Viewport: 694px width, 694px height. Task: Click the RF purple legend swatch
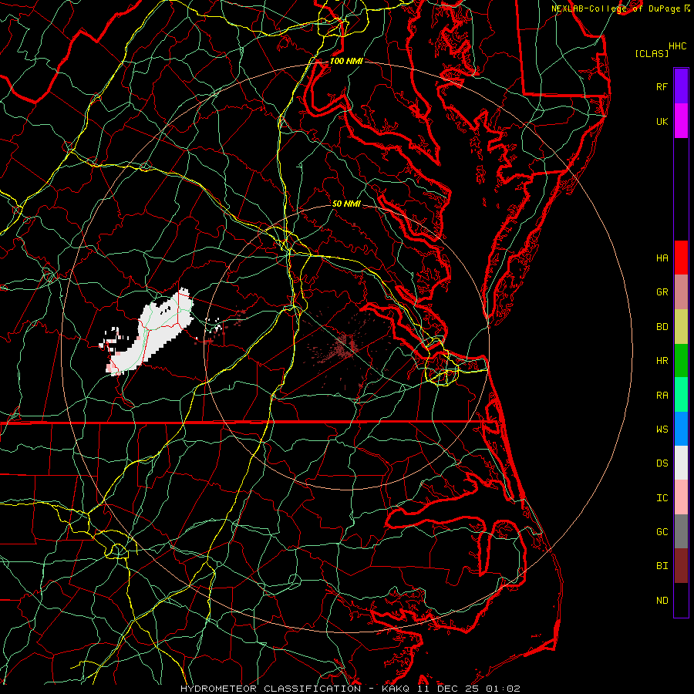tap(681, 86)
